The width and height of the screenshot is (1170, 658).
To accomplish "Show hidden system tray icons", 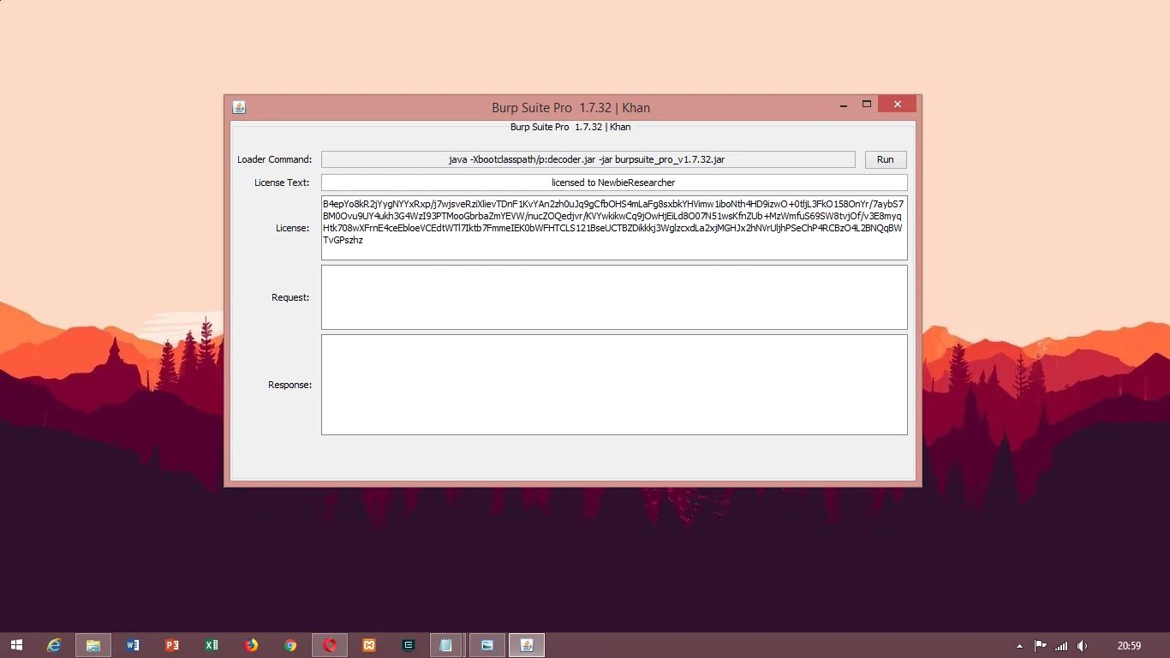I will [1019, 646].
